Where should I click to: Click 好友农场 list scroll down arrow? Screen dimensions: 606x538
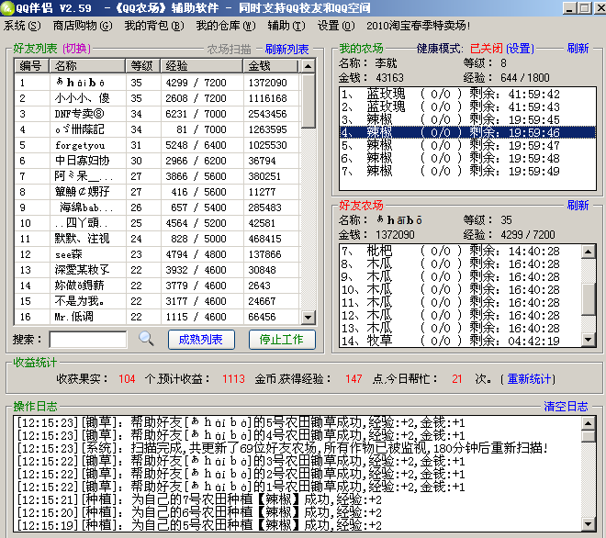coord(589,340)
